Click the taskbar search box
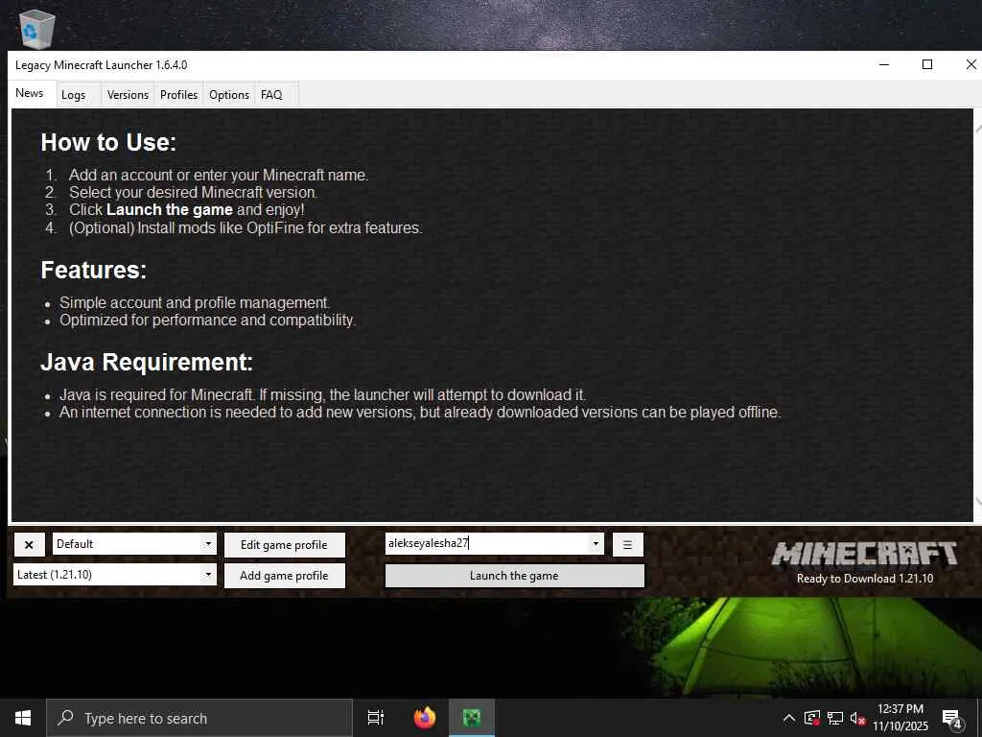 point(199,718)
